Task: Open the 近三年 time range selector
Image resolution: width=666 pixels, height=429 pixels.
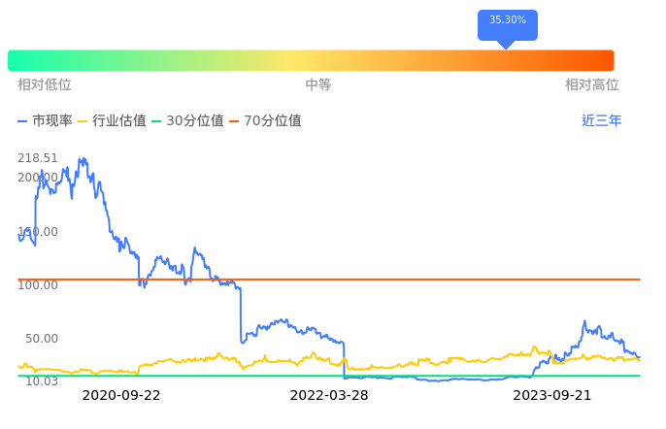Action: pyautogui.click(x=601, y=121)
